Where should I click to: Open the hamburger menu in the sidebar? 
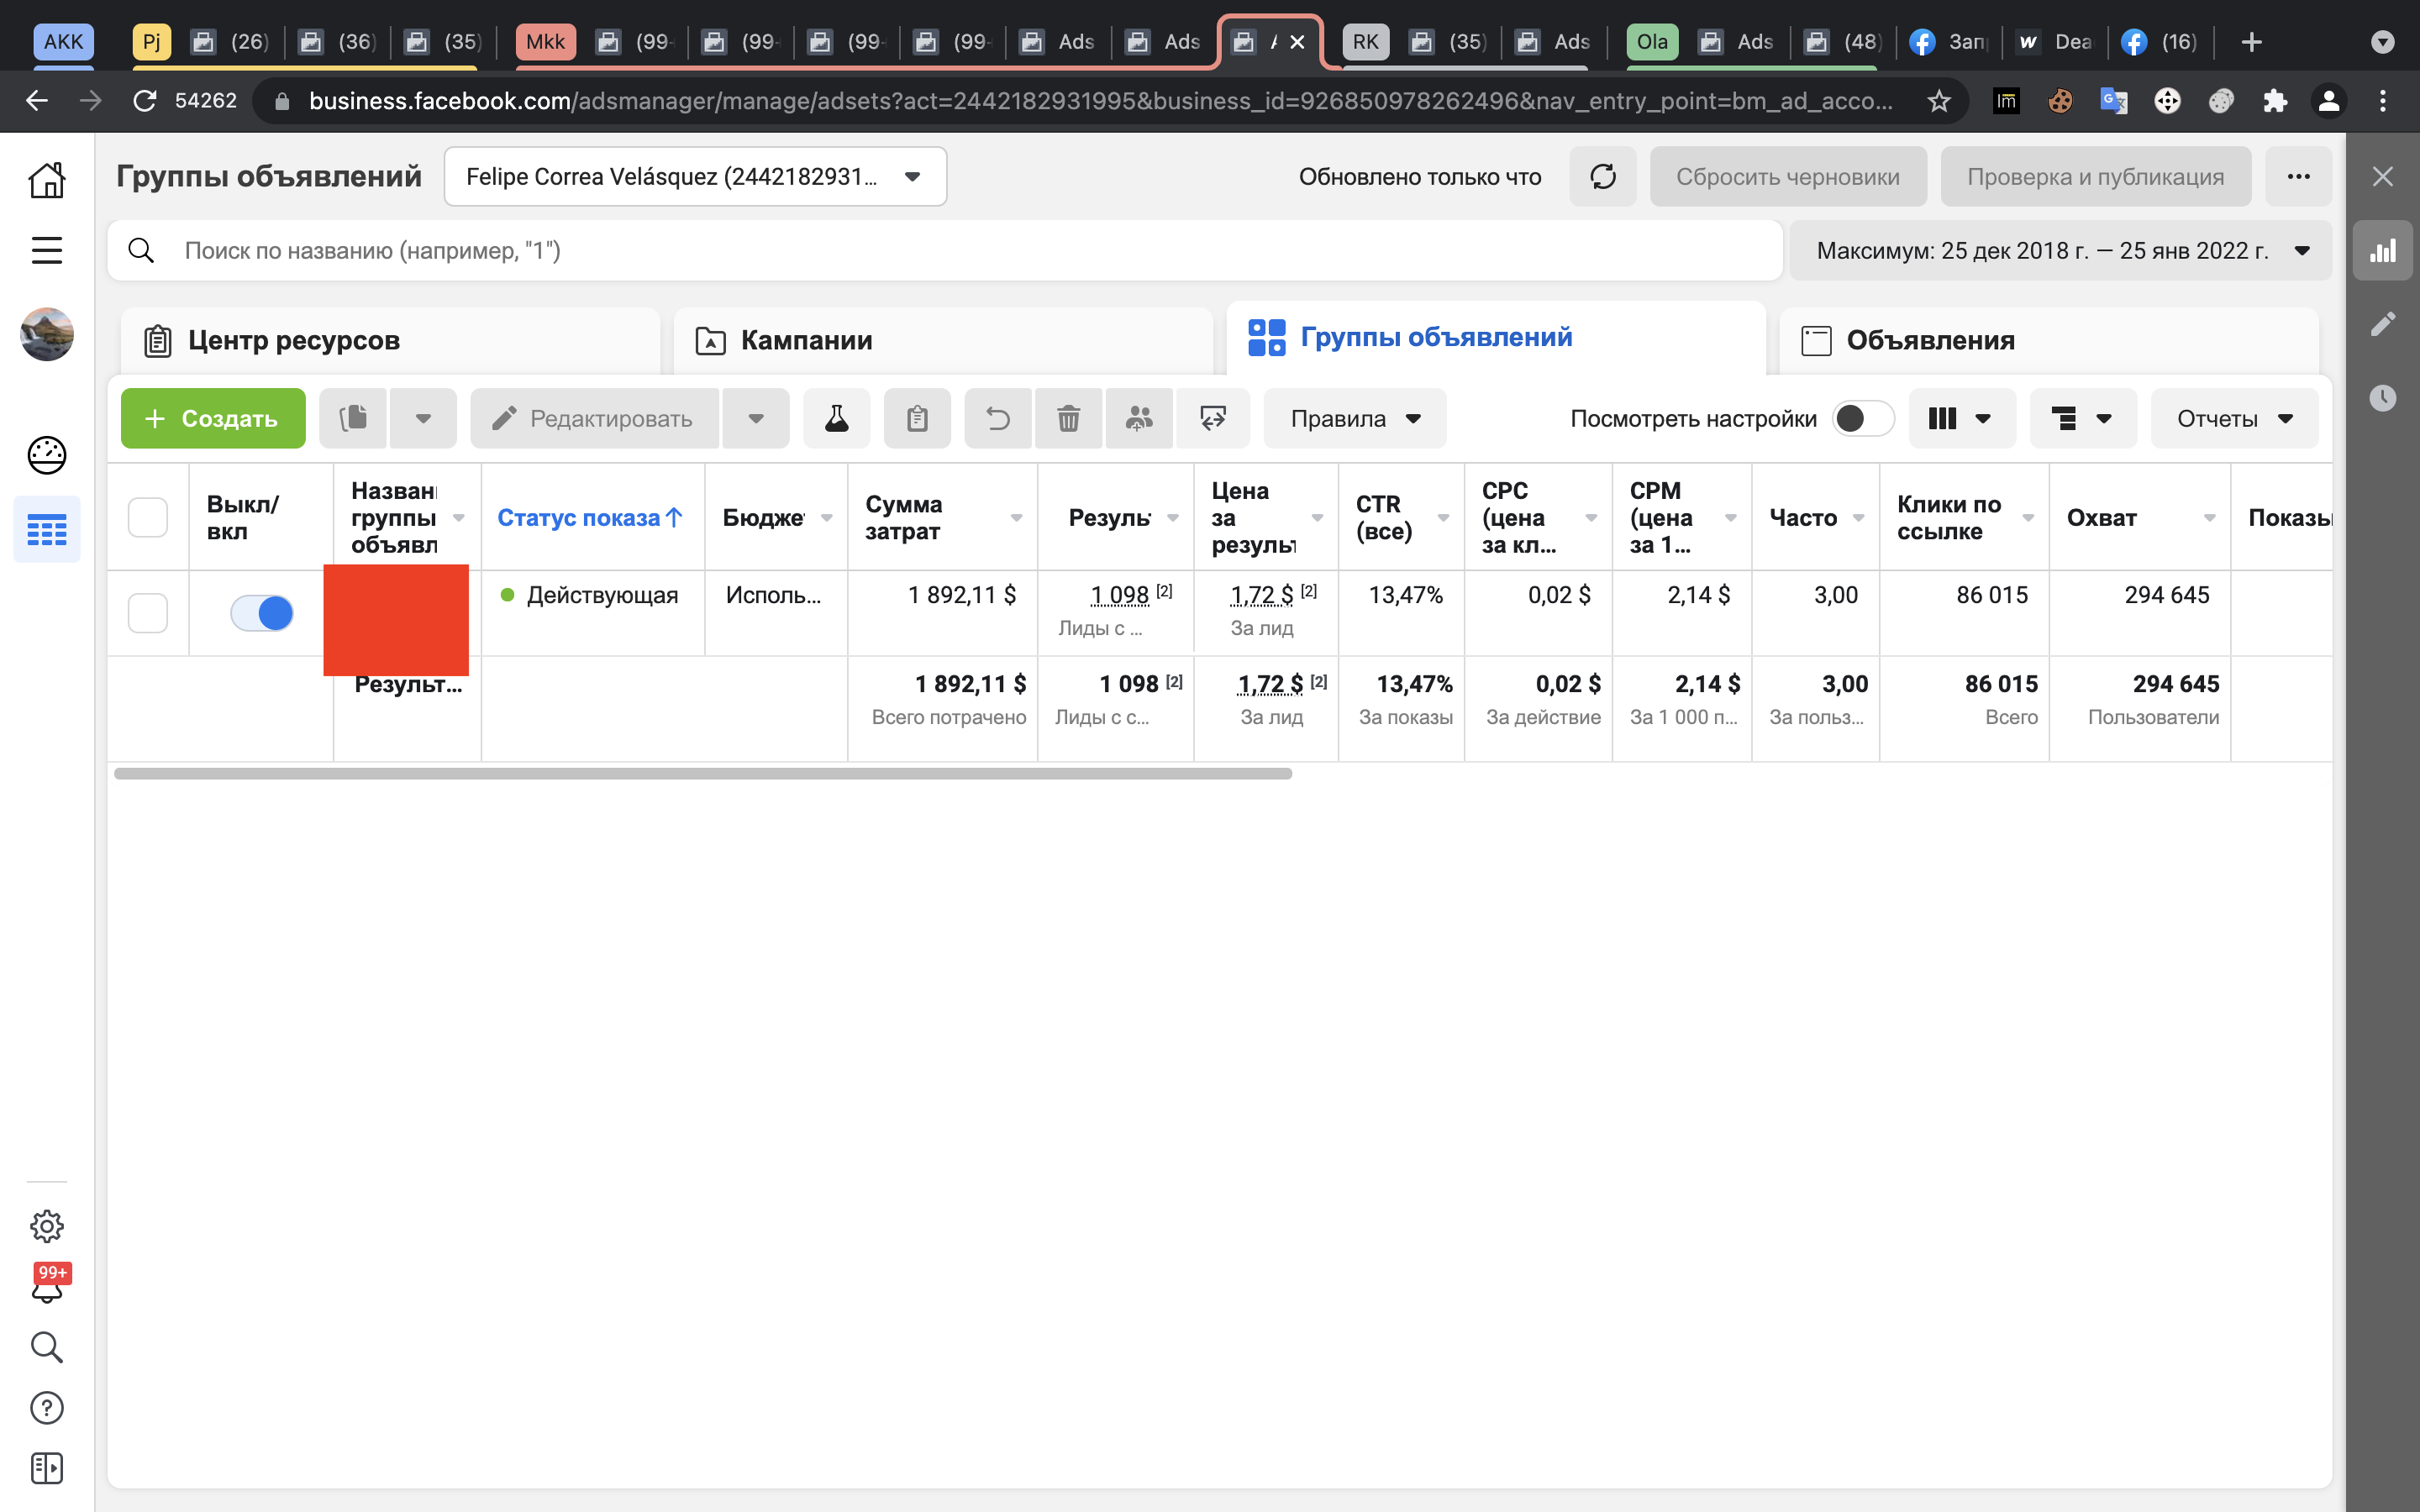(47, 250)
